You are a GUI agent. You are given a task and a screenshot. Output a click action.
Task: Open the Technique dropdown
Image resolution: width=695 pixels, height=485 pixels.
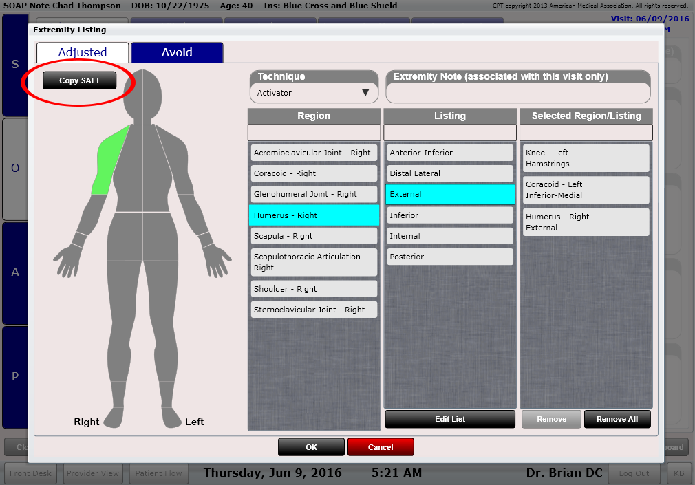click(314, 92)
